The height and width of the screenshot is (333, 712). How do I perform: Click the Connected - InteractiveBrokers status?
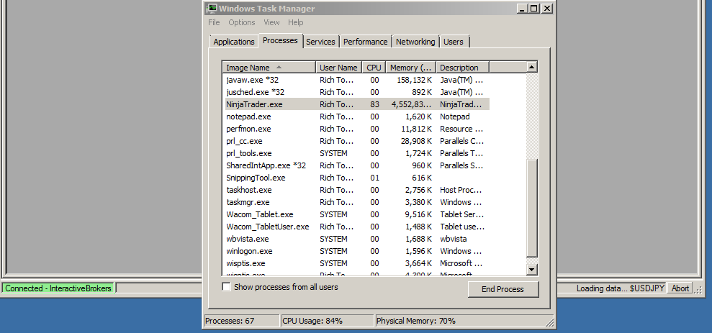click(58, 288)
